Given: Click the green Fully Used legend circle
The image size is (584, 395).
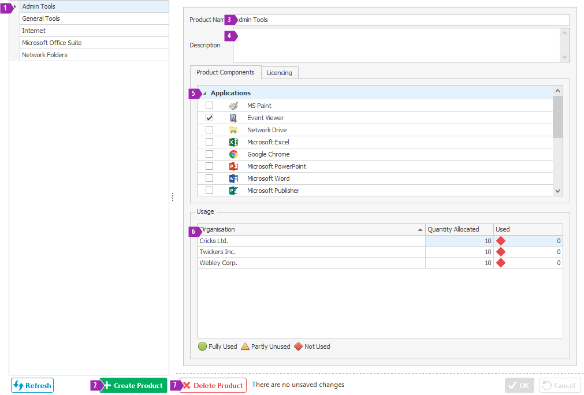Looking at the screenshot, I should pyautogui.click(x=202, y=346).
